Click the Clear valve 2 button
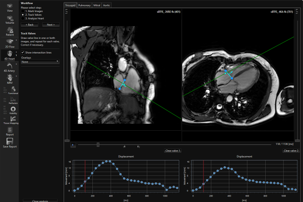This screenshot has width=303, height=202. click(291, 150)
